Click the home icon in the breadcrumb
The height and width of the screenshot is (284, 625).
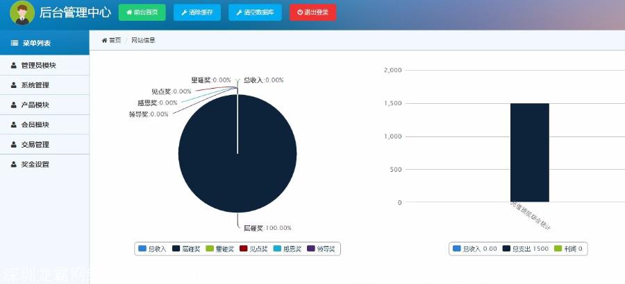(x=104, y=40)
